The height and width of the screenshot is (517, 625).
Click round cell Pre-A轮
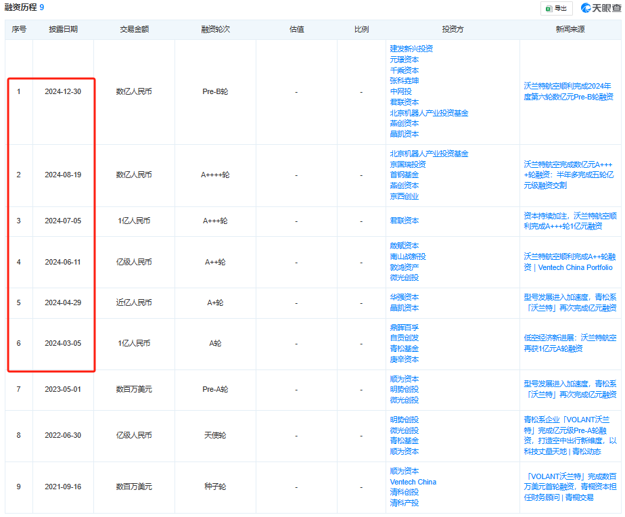215,389
